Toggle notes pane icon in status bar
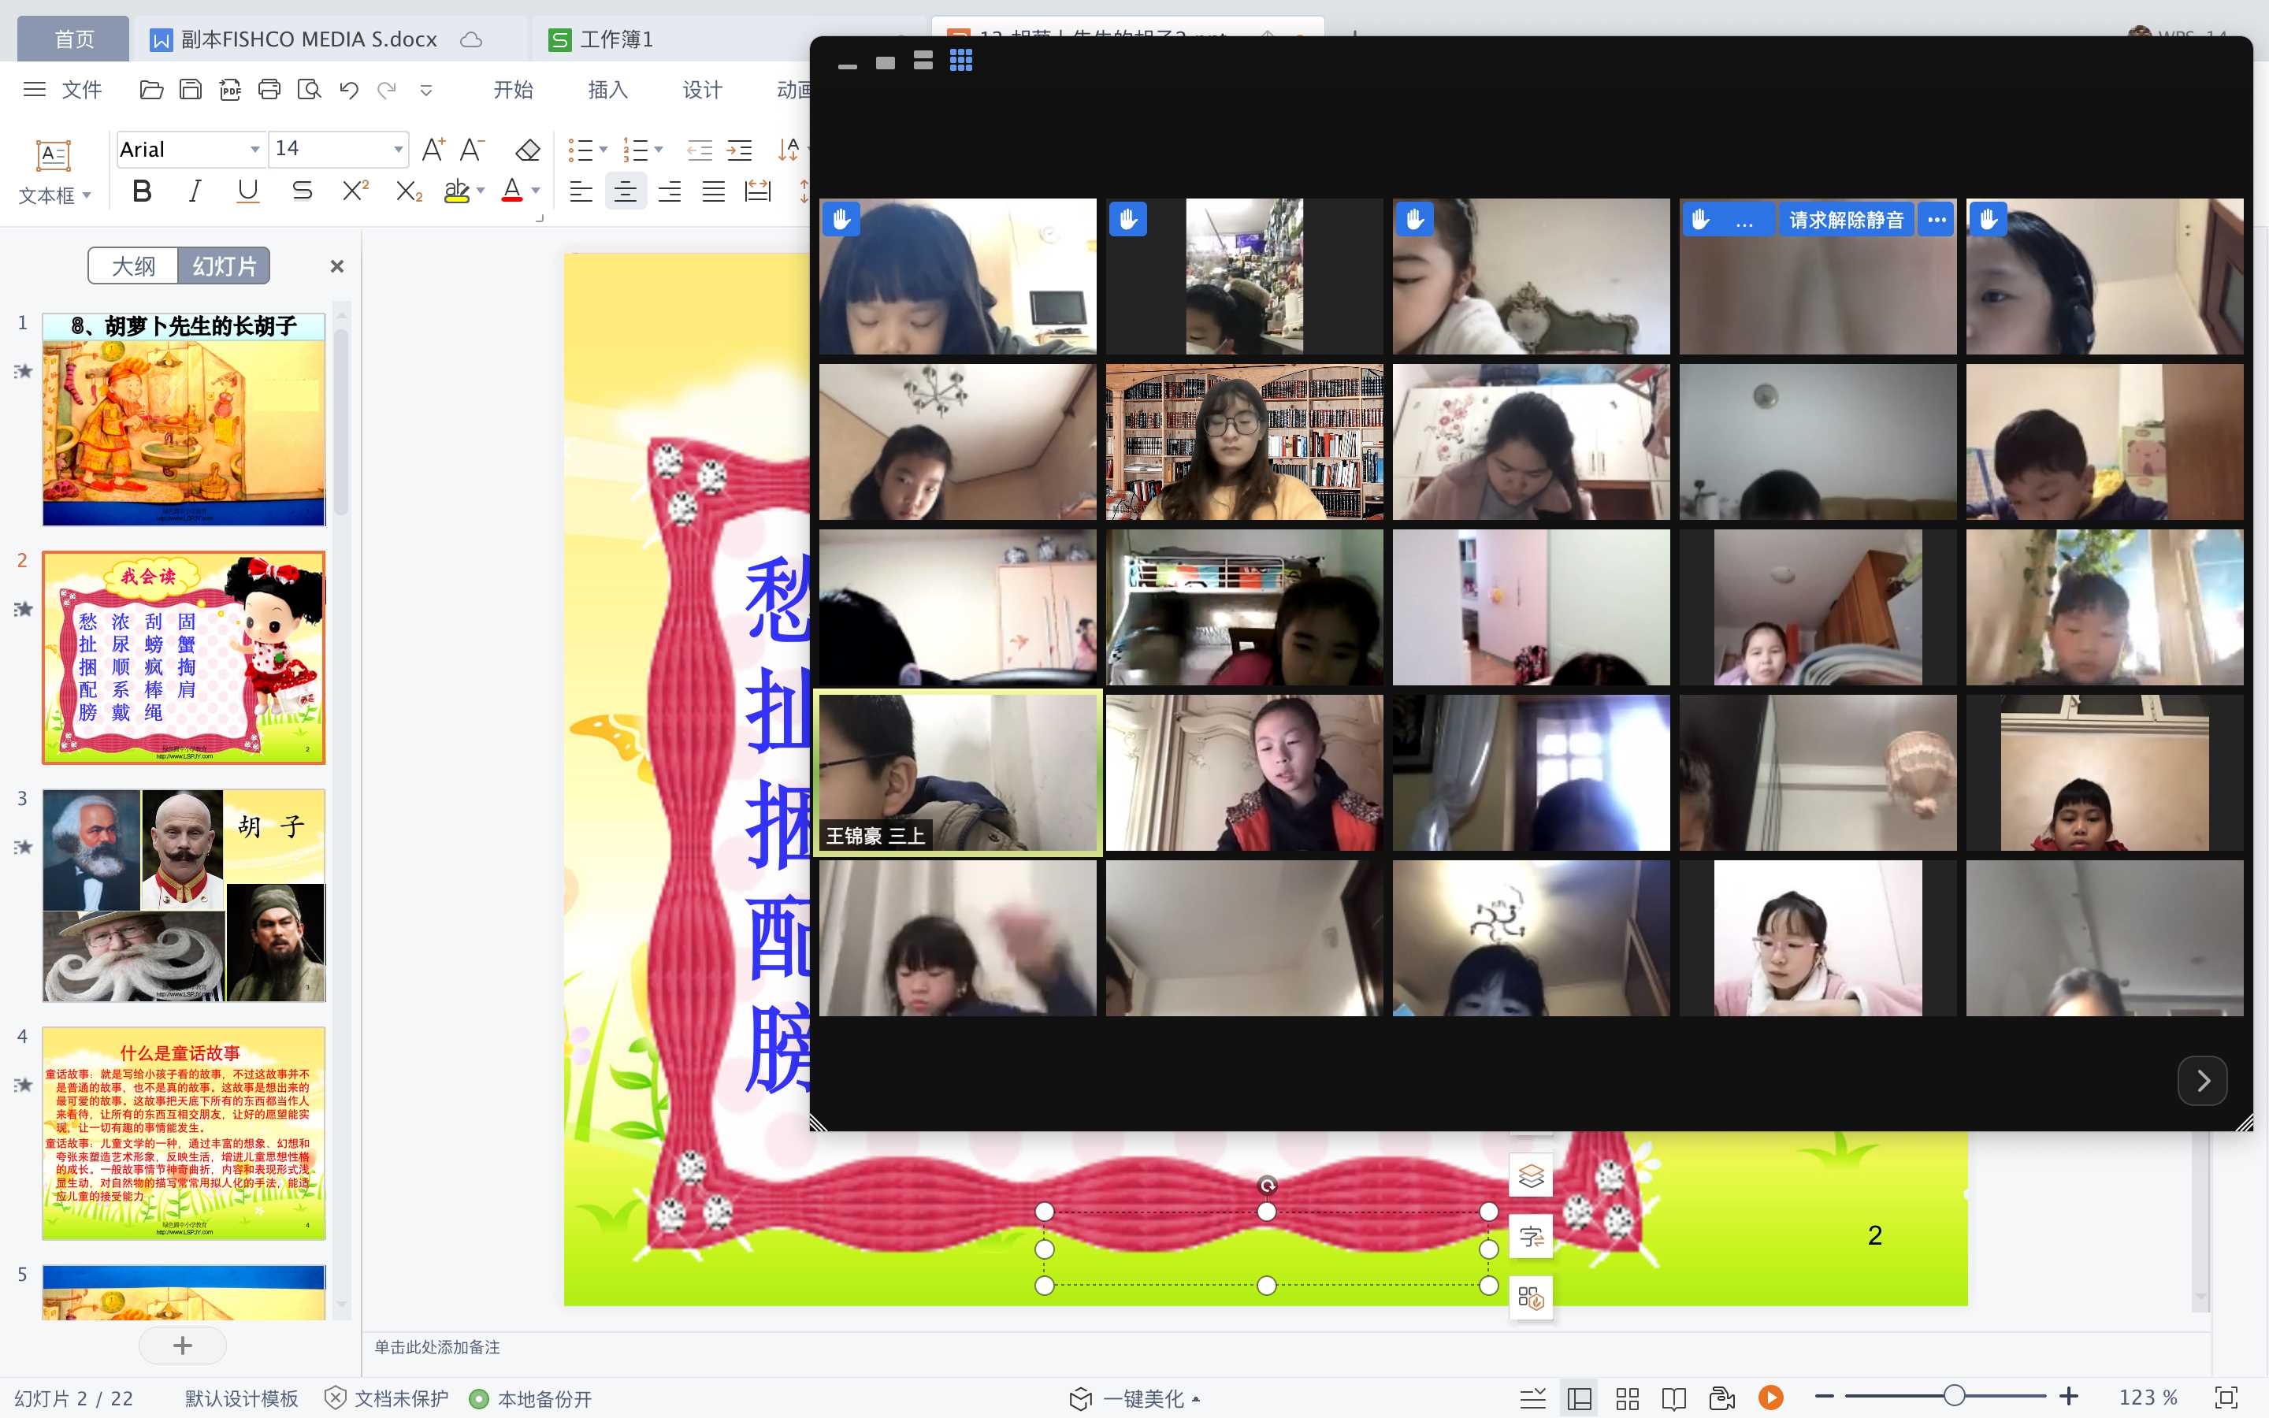This screenshot has height=1418, width=2269. pyautogui.click(x=1533, y=1398)
